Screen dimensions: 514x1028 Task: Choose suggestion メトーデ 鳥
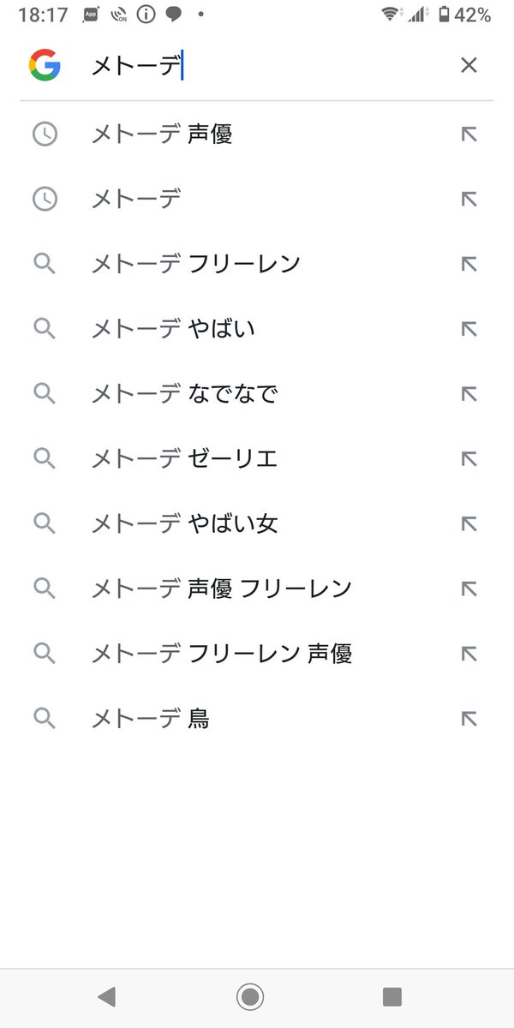coord(150,719)
